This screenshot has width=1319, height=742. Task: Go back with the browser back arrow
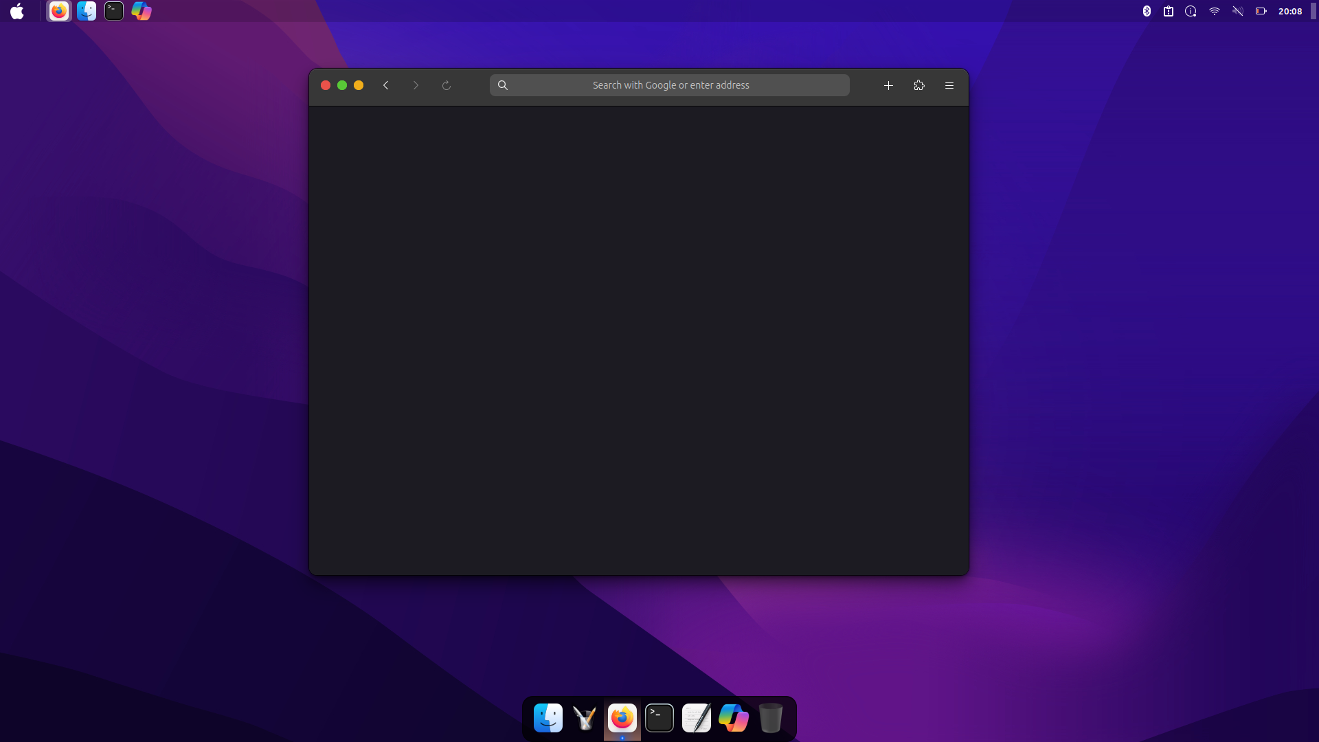[385, 85]
